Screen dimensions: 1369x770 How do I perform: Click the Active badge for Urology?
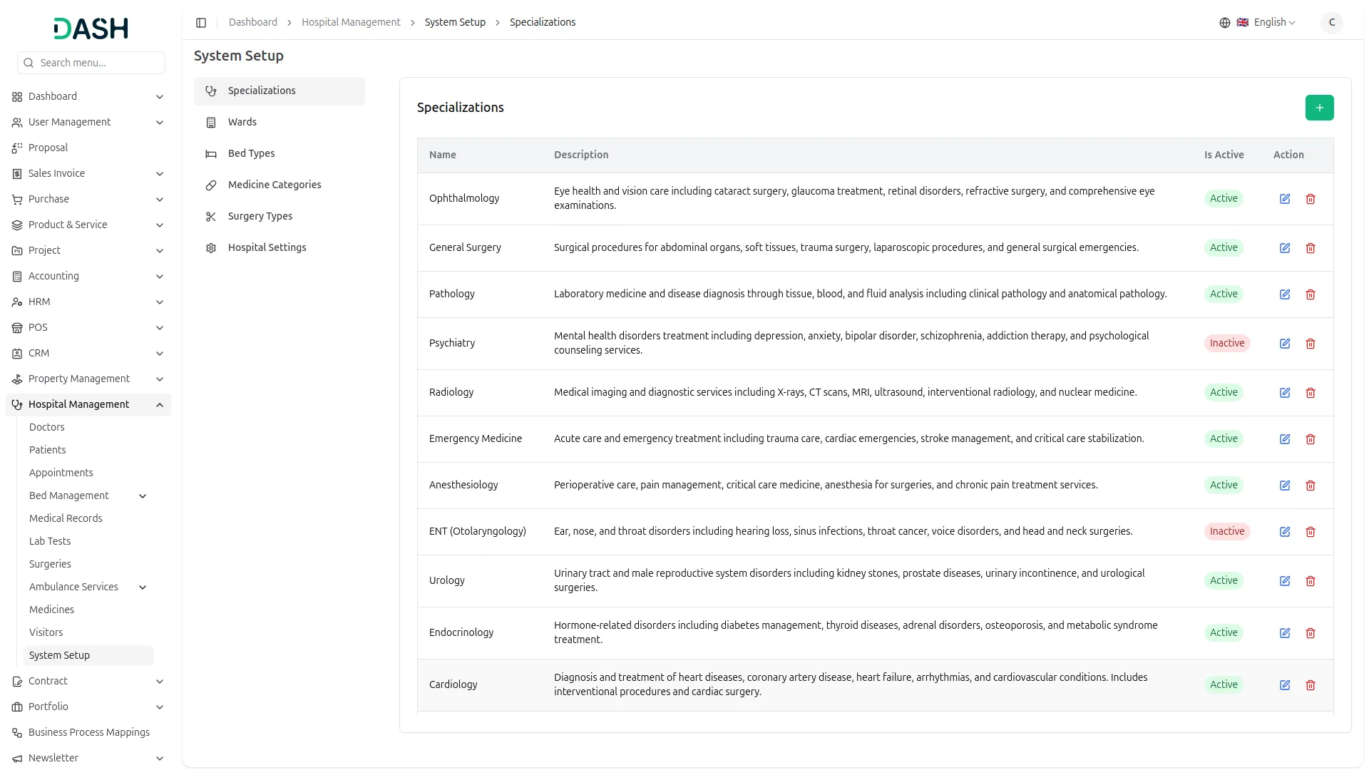tap(1224, 581)
